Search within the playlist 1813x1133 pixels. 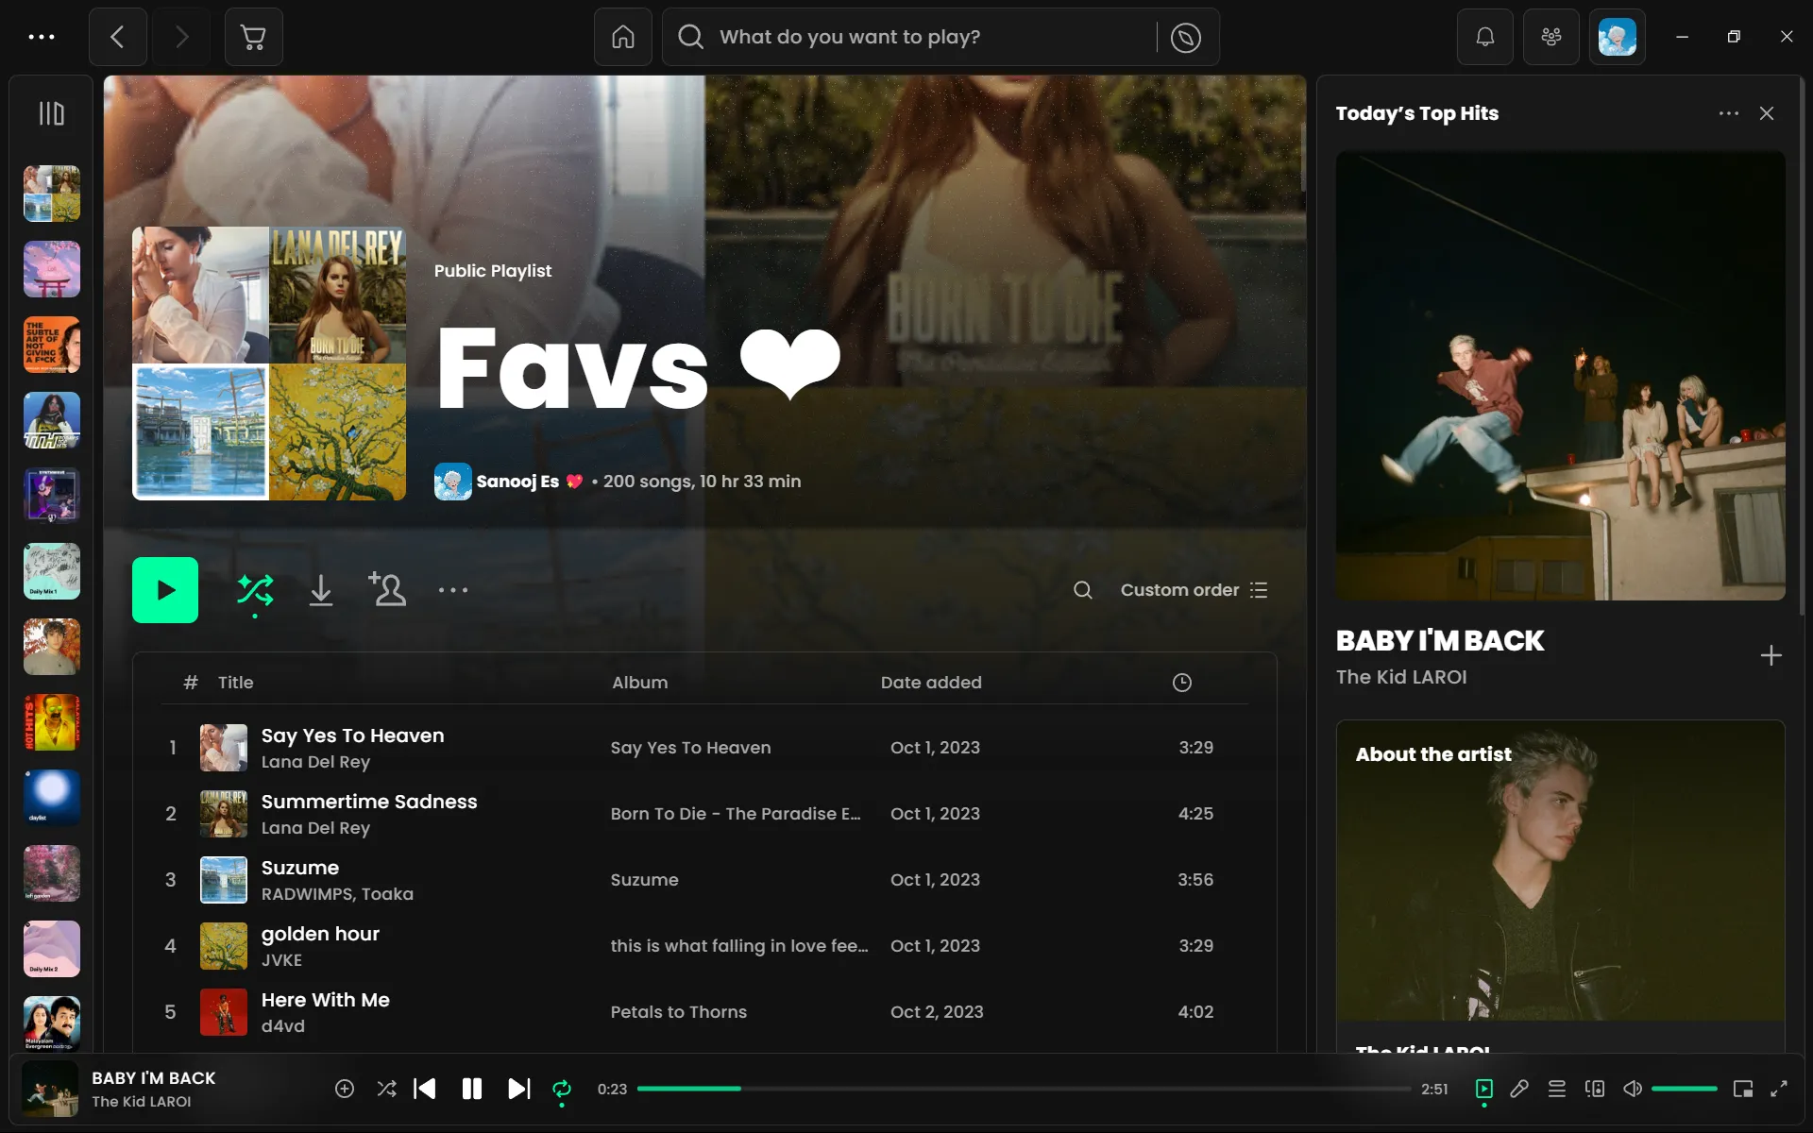tap(1083, 590)
